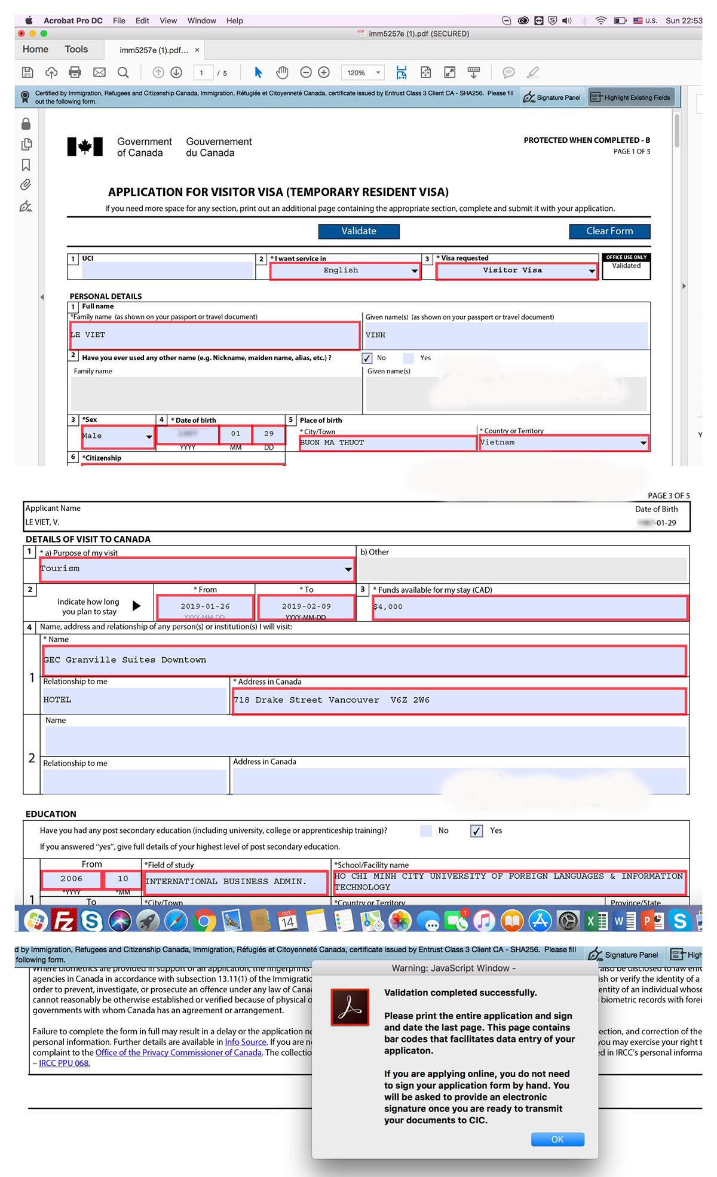Click the Family name field LE VIET
Screen dimensions: 717x1177
(215, 336)
